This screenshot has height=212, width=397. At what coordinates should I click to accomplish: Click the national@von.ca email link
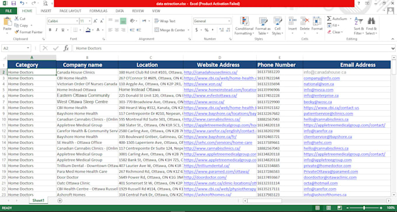click(x=319, y=84)
